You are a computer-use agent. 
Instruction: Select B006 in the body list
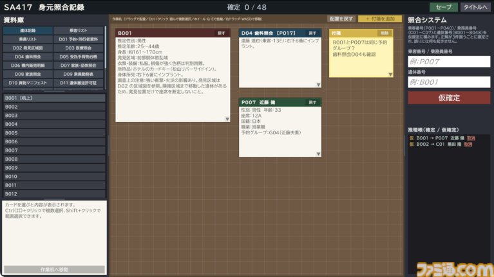54,141
